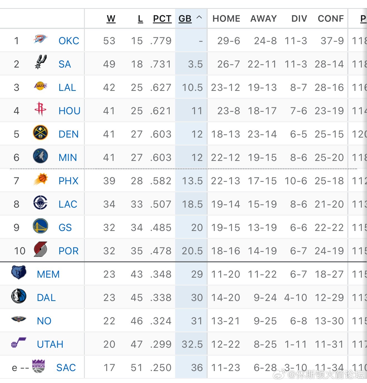This screenshot has height=383, width=367.
Task: Sort standings by PCT column
Action: pyautogui.click(x=162, y=19)
